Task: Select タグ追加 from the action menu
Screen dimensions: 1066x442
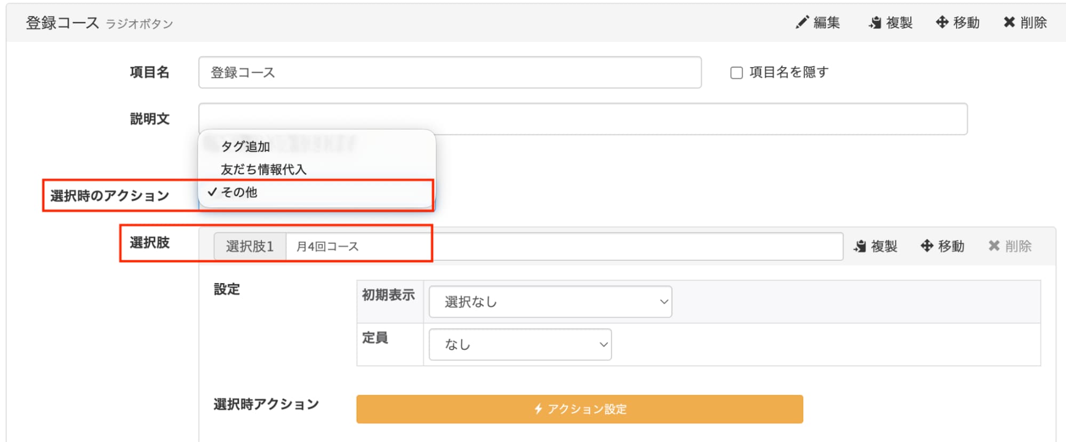Action: pos(245,146)
